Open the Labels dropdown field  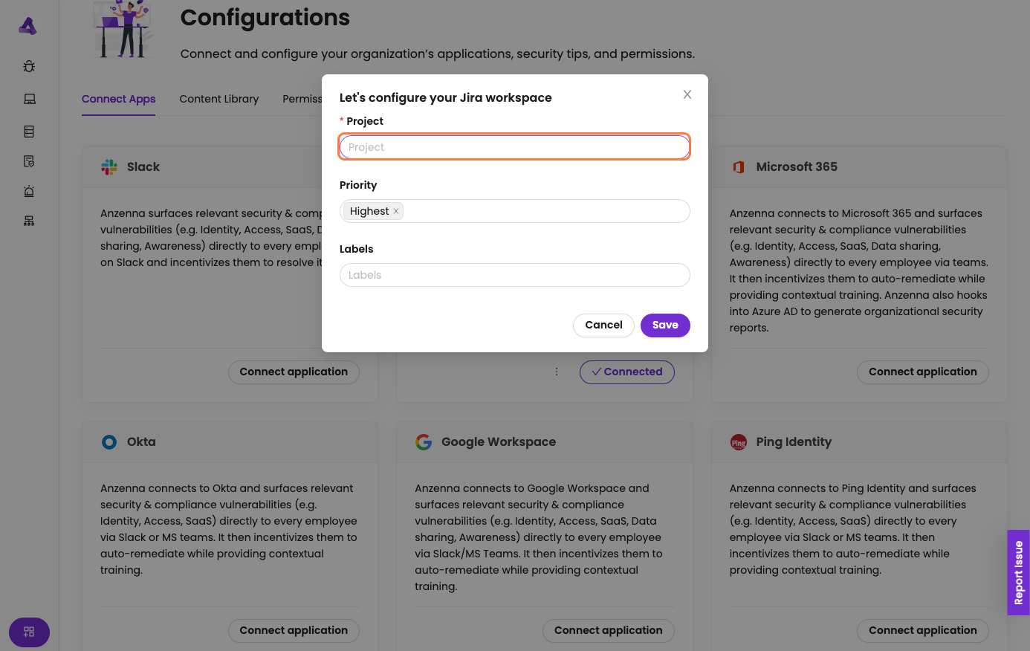pyautogui.click(x=514, y=275)
